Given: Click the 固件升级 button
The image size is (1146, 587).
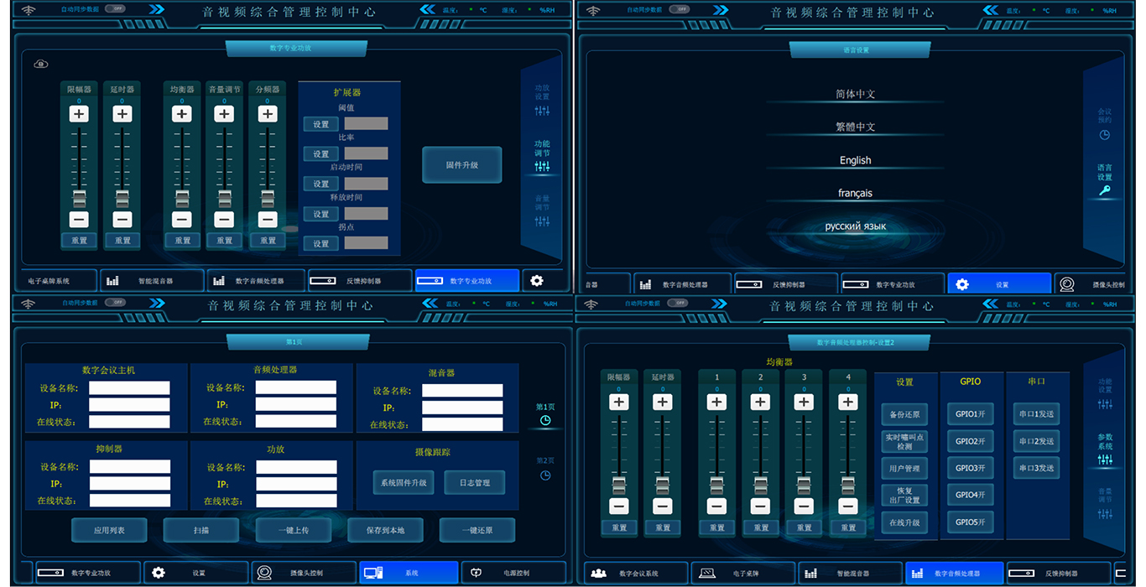Looking at the screenshot, I should [461, 165].
